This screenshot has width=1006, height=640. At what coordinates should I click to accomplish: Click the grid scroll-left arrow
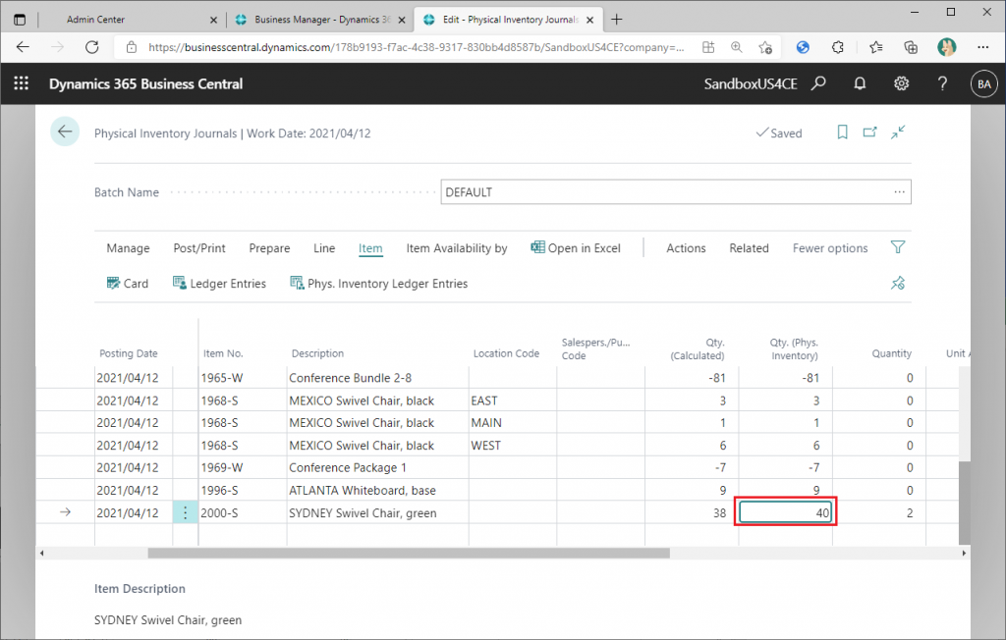click(41, 553)
